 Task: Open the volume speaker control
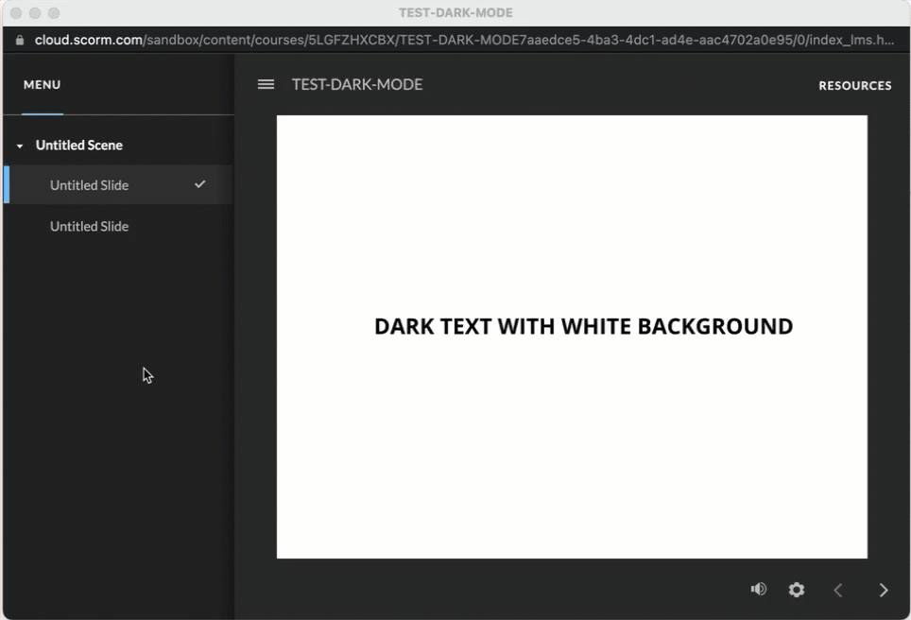tap(758, 589)
